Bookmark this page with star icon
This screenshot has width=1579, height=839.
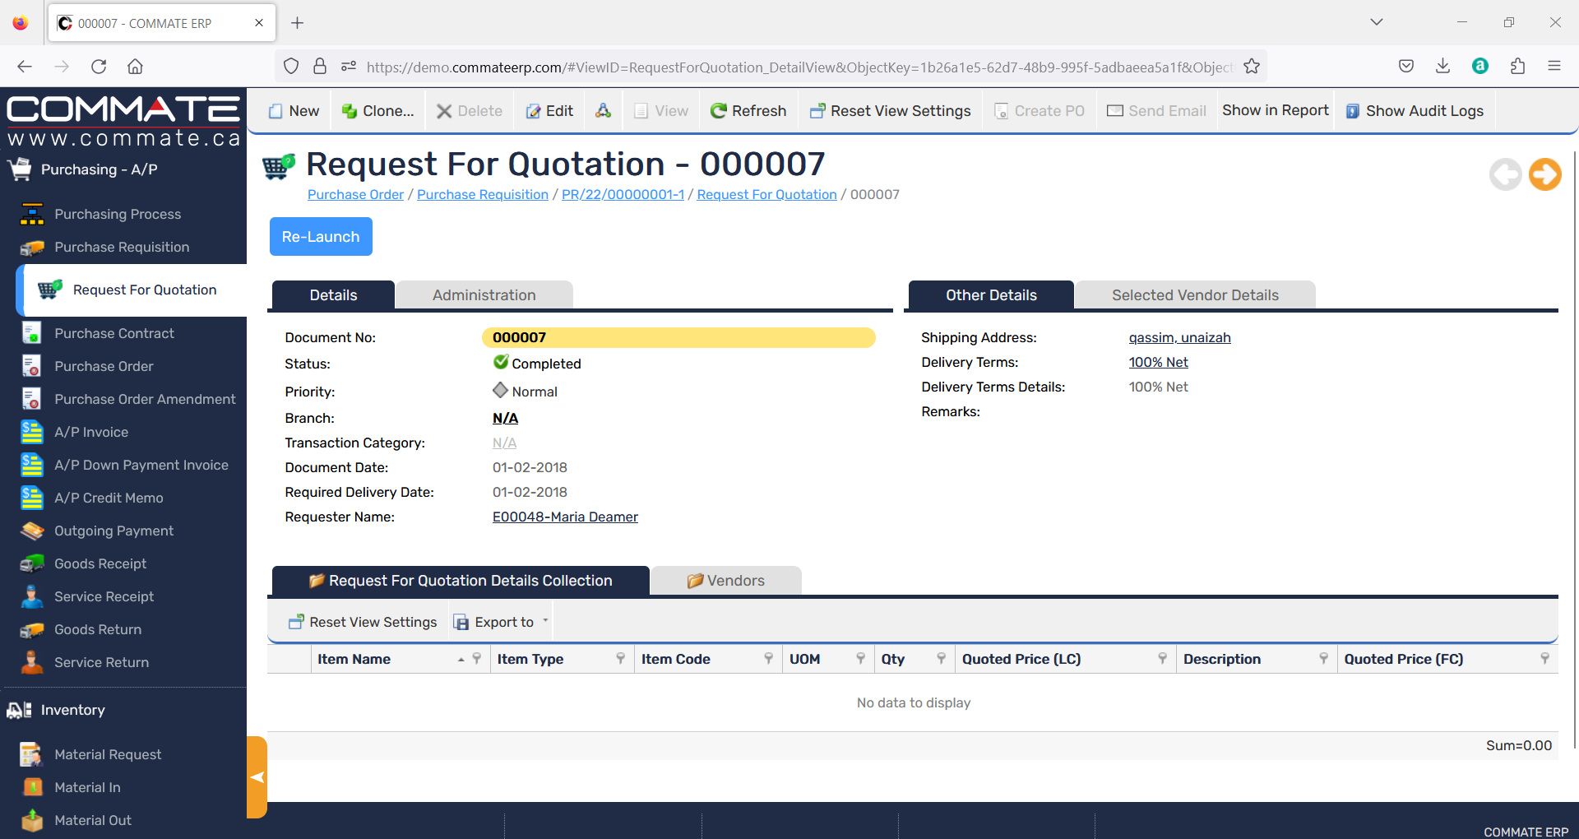[x=1252, y=67]
